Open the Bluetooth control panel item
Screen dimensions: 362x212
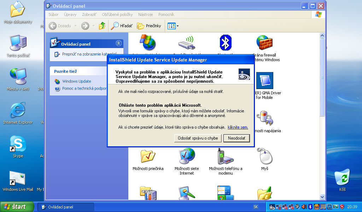coord(225,43)
